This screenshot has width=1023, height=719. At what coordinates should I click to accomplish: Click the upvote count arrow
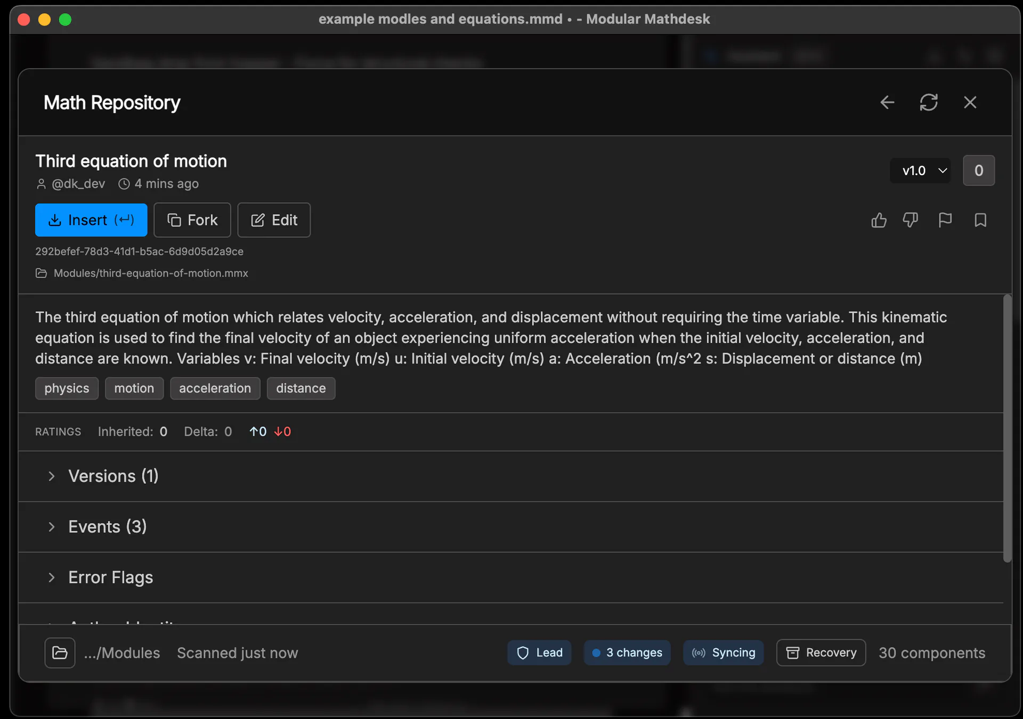point(258,432)
